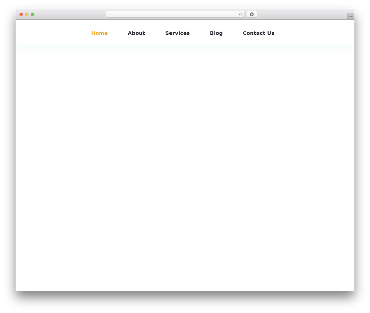Open the Services menu link
Image resolution: width=370 pixels, height=313 pixels.
pyautogui.click(x=177, y=33)
